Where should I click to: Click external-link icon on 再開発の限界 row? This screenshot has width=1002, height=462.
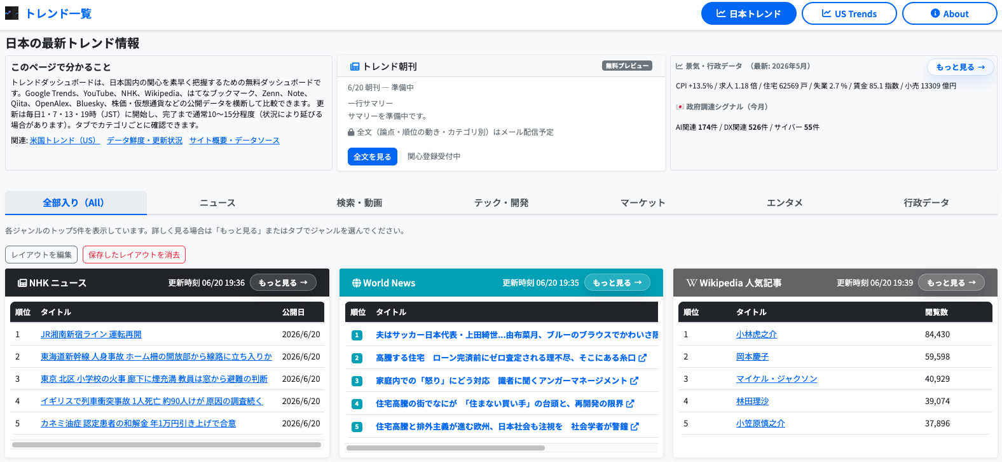click(630, 403)
